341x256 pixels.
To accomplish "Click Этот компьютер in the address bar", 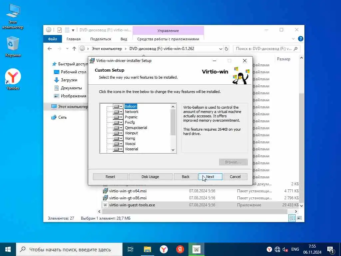I will click(107, 49).
